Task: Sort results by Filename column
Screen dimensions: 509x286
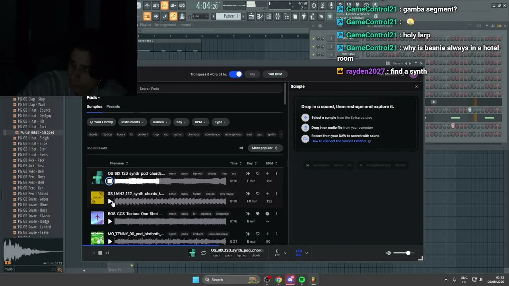Action: [x=119, y=163]
